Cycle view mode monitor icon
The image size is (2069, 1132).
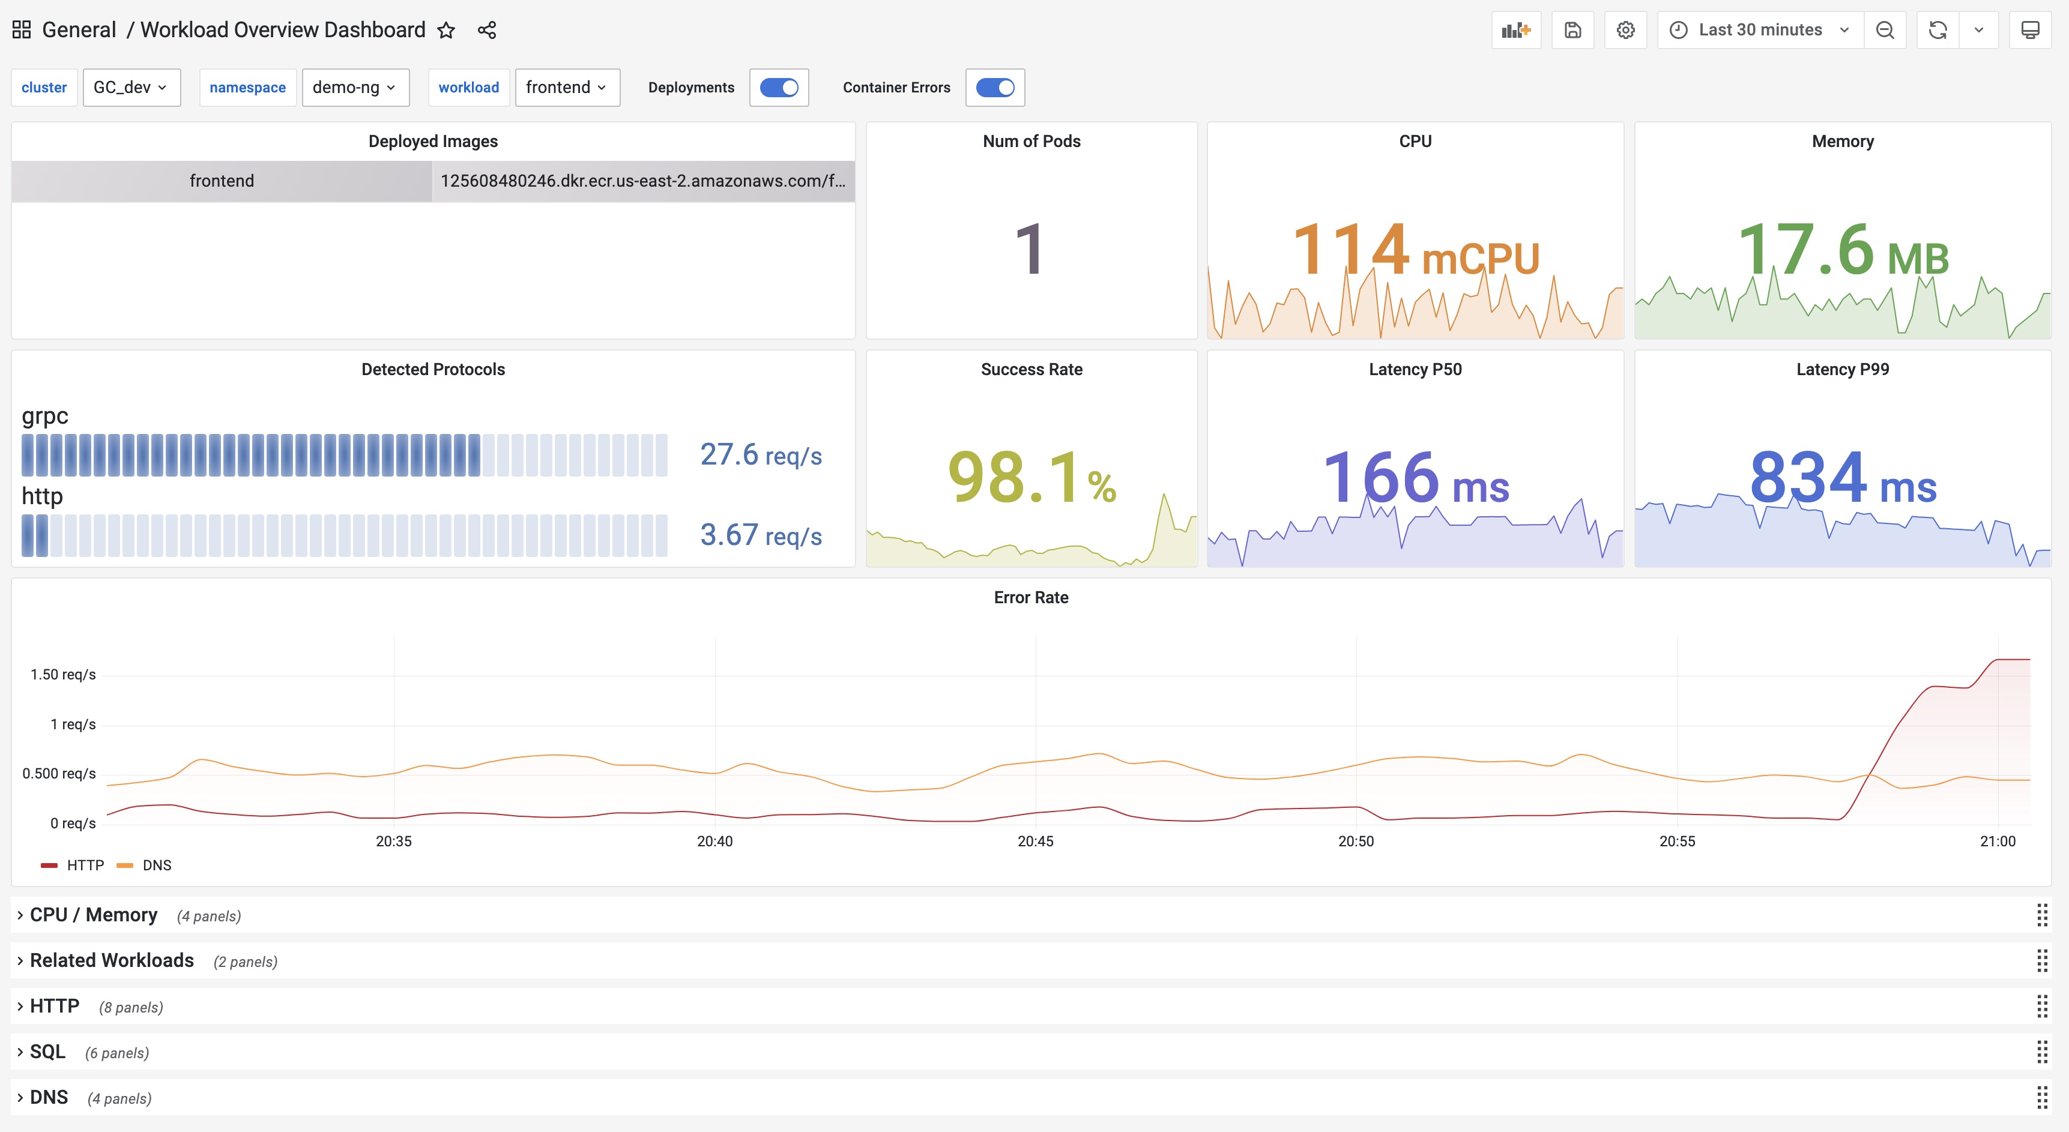(2029, 31)
